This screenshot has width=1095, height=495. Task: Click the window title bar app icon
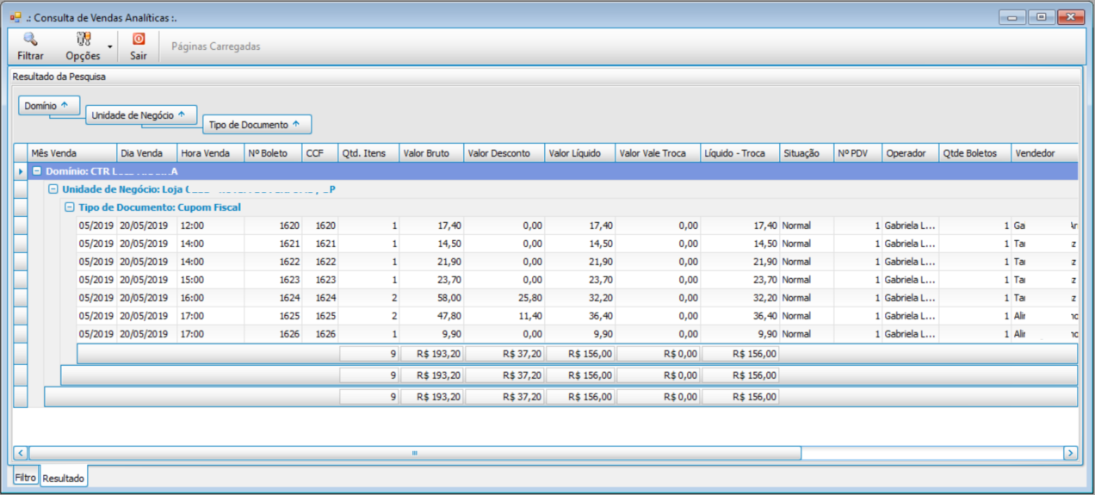[x=15, y=16]
